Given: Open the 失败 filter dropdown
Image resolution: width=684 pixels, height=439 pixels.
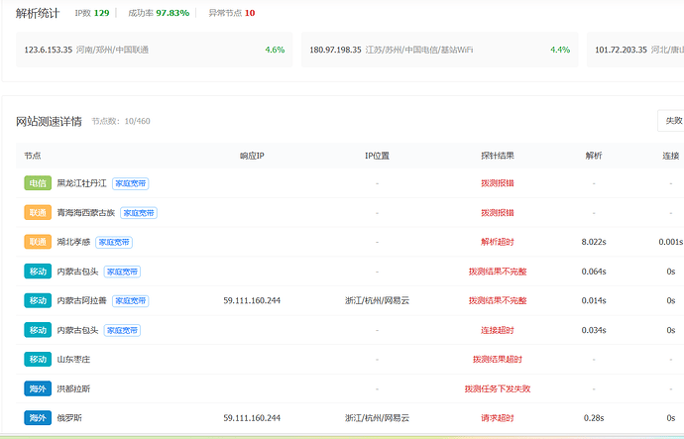Looking at the screenshot, I should 671,120.
